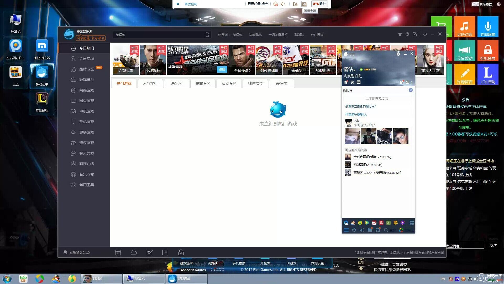Switch to the 暴雪专区 tab
The width and height of the screenshot is (504, 284).
(x=203, y=83)
